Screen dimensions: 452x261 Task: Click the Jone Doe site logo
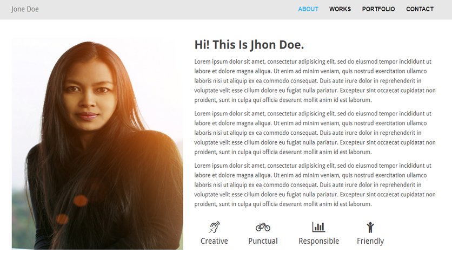coord(25,9)
